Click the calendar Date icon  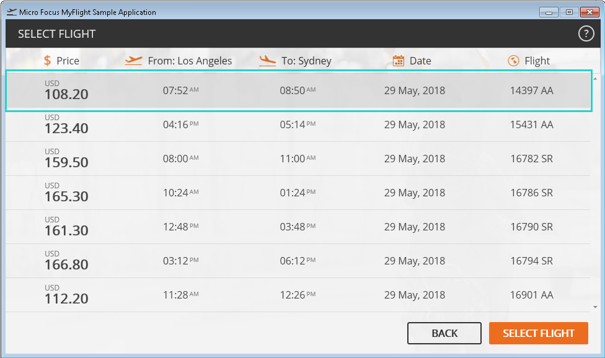[x=399, y=61]
